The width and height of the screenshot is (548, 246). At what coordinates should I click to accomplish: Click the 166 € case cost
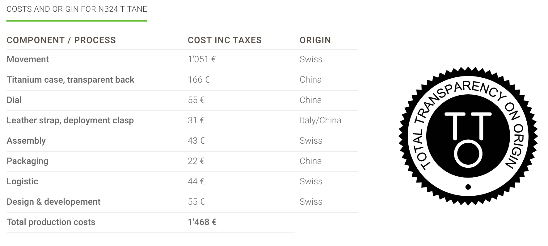click(199, 80)
